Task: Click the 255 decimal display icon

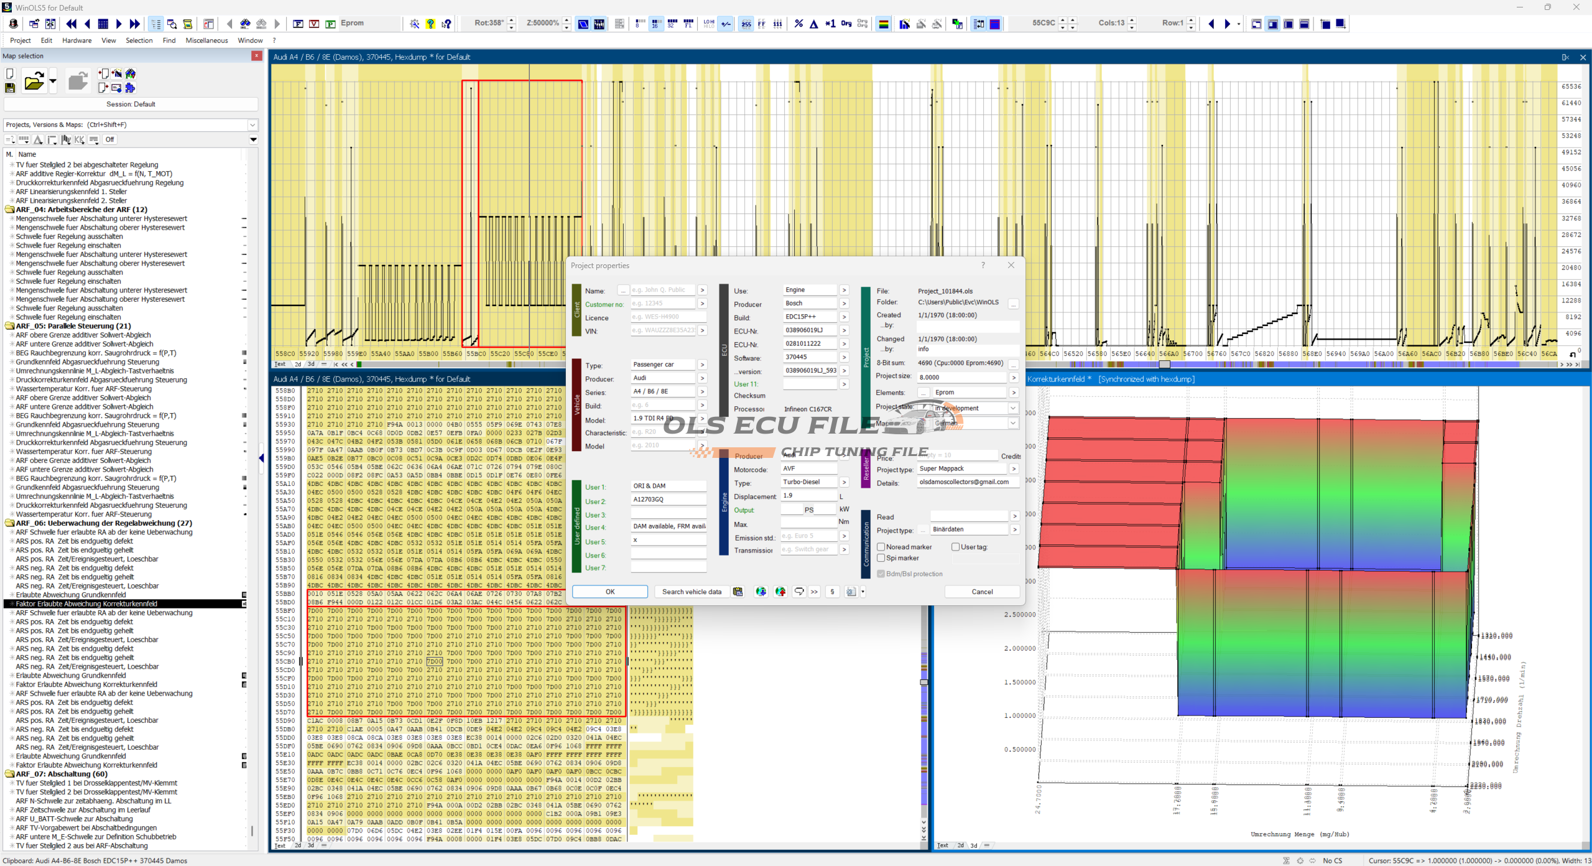Action: 746,24
